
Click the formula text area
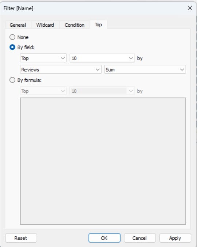coord(103,161)
